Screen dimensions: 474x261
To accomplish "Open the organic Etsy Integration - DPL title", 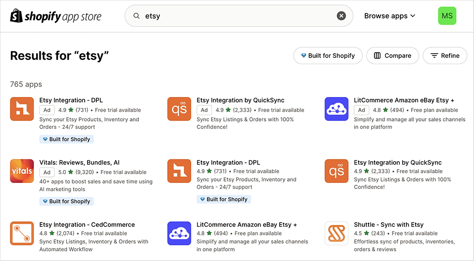I will click(229, 162).
